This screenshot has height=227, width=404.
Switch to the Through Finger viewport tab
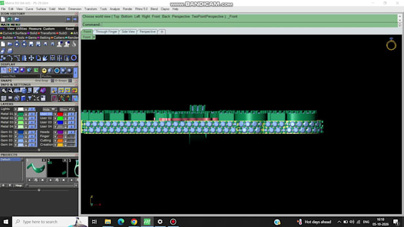pos(106,31)
